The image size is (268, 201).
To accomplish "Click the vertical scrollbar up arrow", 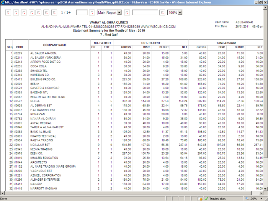I will [265, 8].
